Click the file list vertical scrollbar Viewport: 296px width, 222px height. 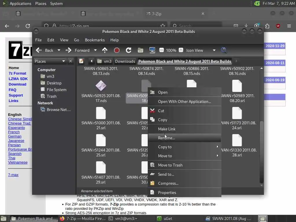(261, 152)
